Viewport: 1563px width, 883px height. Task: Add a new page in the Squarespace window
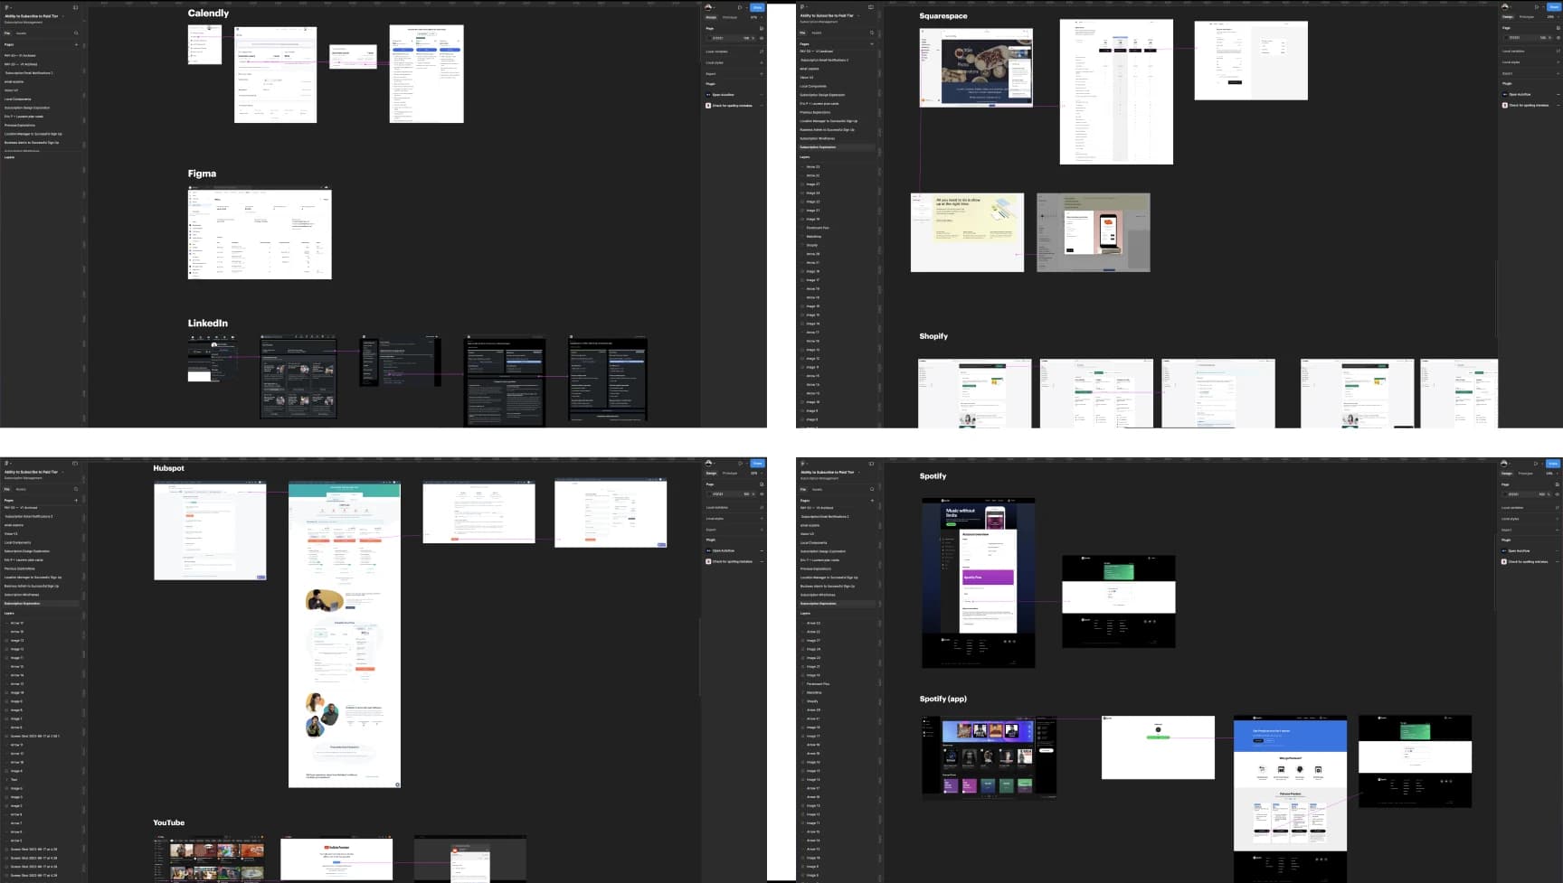(872, 44)
